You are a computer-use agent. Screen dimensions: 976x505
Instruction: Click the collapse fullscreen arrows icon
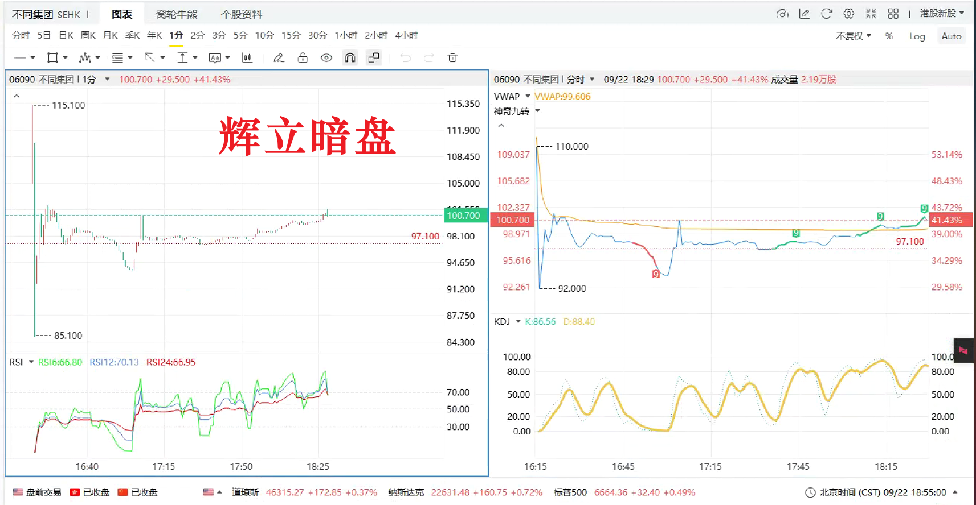coord(871,14)
